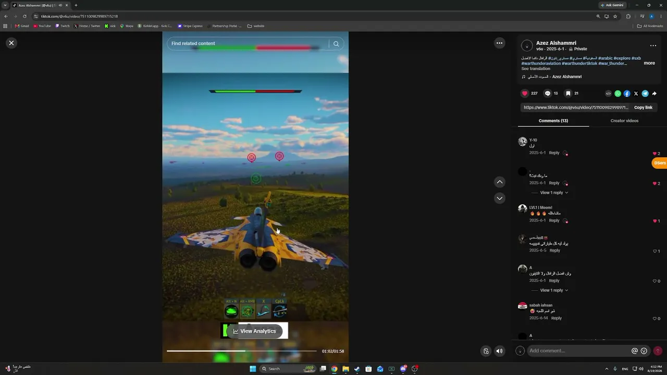This screenshot has height=375, width=667.
Task: Share the video to WhatsApp
Action: 617,94
